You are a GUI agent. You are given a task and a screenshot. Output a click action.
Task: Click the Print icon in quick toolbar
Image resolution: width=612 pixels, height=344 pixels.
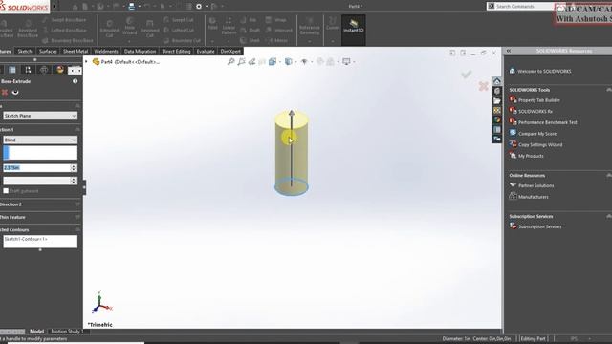coord(132,7)
